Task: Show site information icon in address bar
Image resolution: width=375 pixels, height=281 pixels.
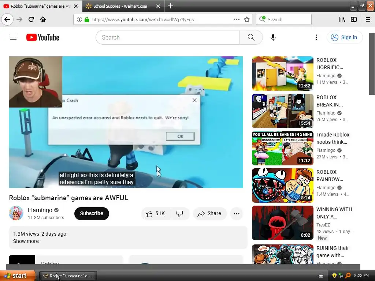Action: click(79, 20)
